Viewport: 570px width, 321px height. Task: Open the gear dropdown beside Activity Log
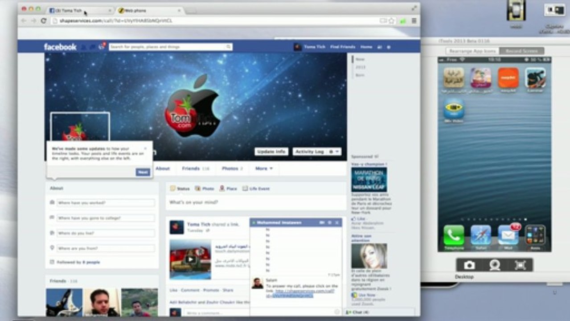pyautogui.click(x=334, y=152)
